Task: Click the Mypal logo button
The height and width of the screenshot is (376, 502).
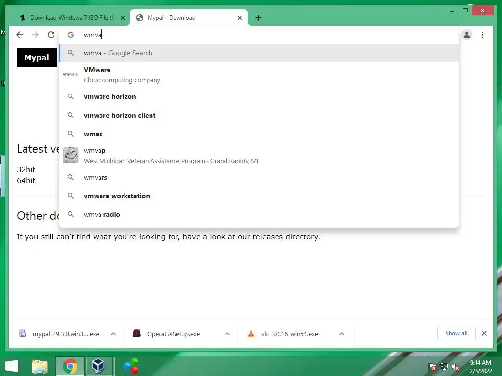Action: (x=37, y=58)
